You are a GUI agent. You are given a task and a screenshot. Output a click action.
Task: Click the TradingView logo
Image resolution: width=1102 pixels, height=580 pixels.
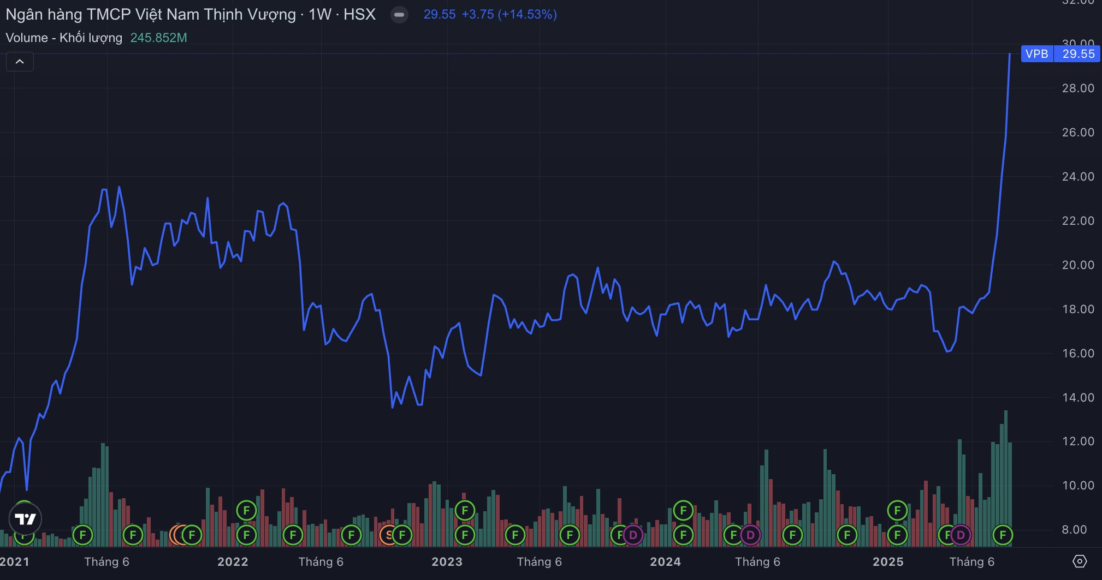point(25,518)
